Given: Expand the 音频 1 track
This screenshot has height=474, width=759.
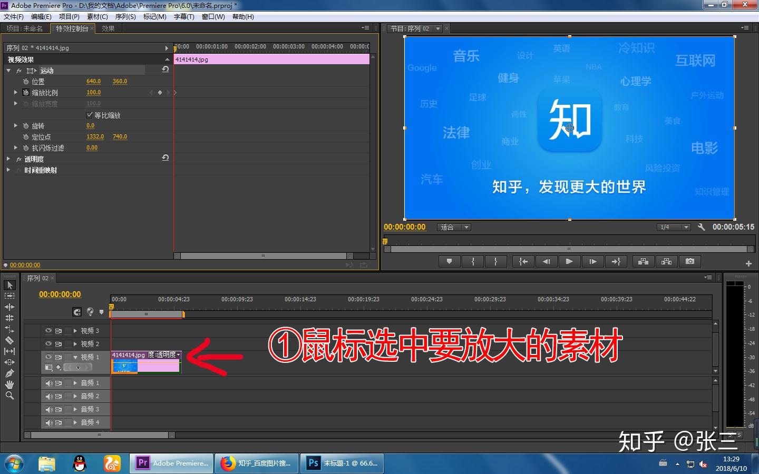Looking at the screenshot, I should click(75, 383).
